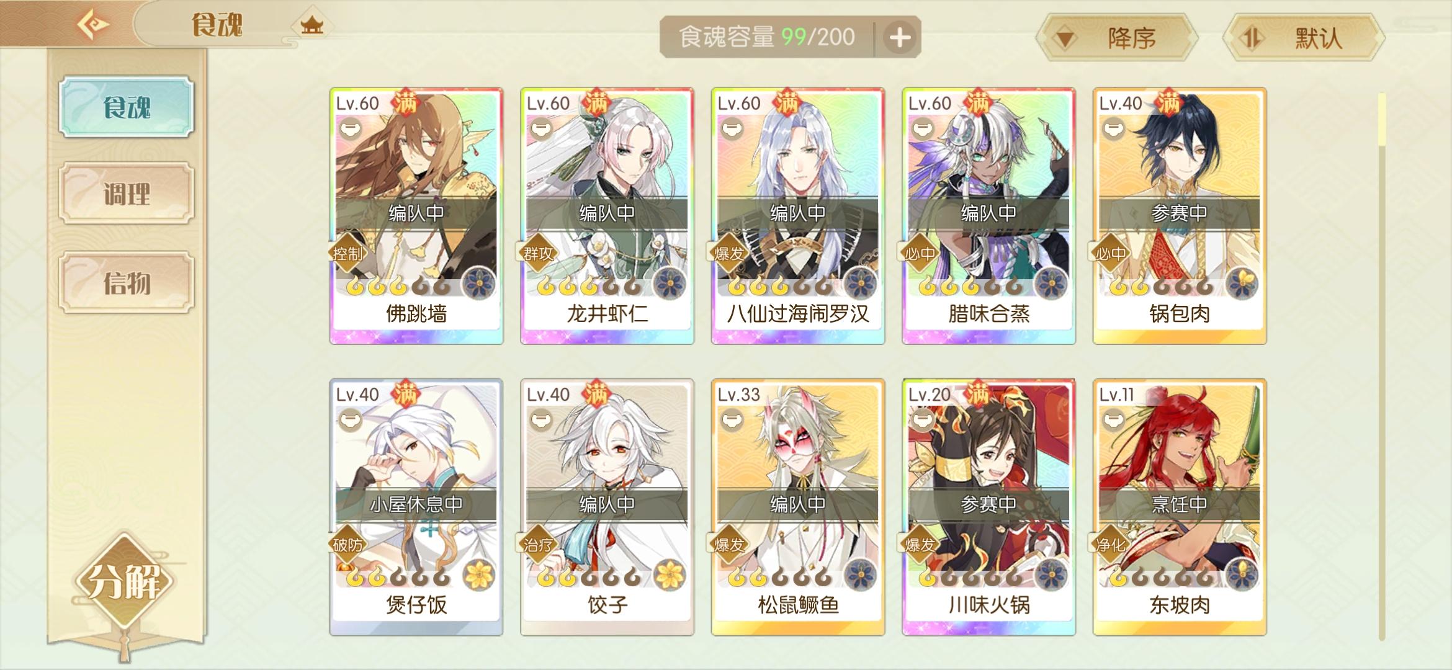Tap the back arrow icon
The width and height of the screenshot is (1452, 670).
[92, 25]
